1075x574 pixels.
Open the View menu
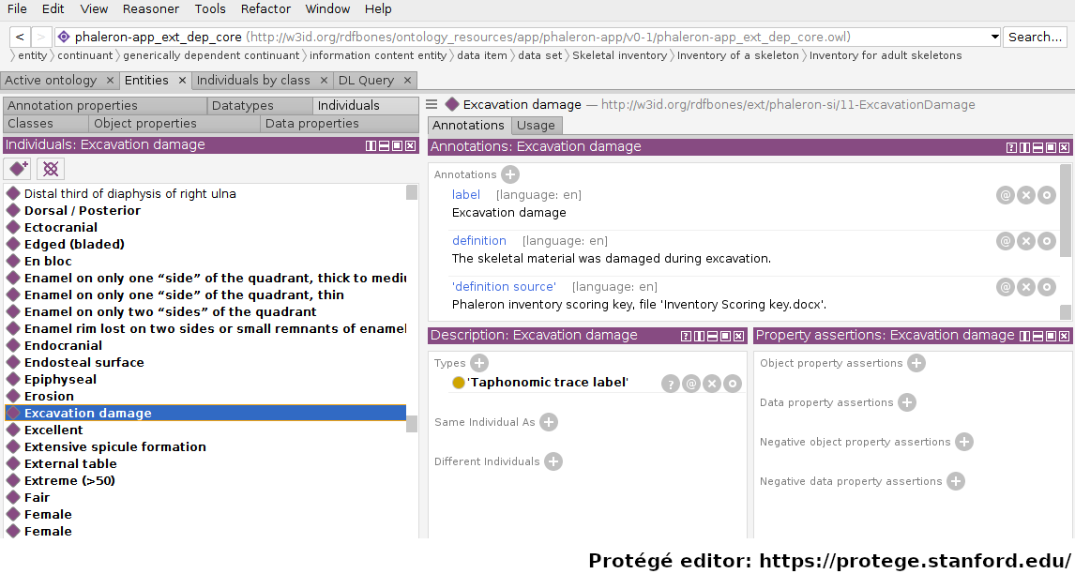pyautogui.click(x=94, y=9)
